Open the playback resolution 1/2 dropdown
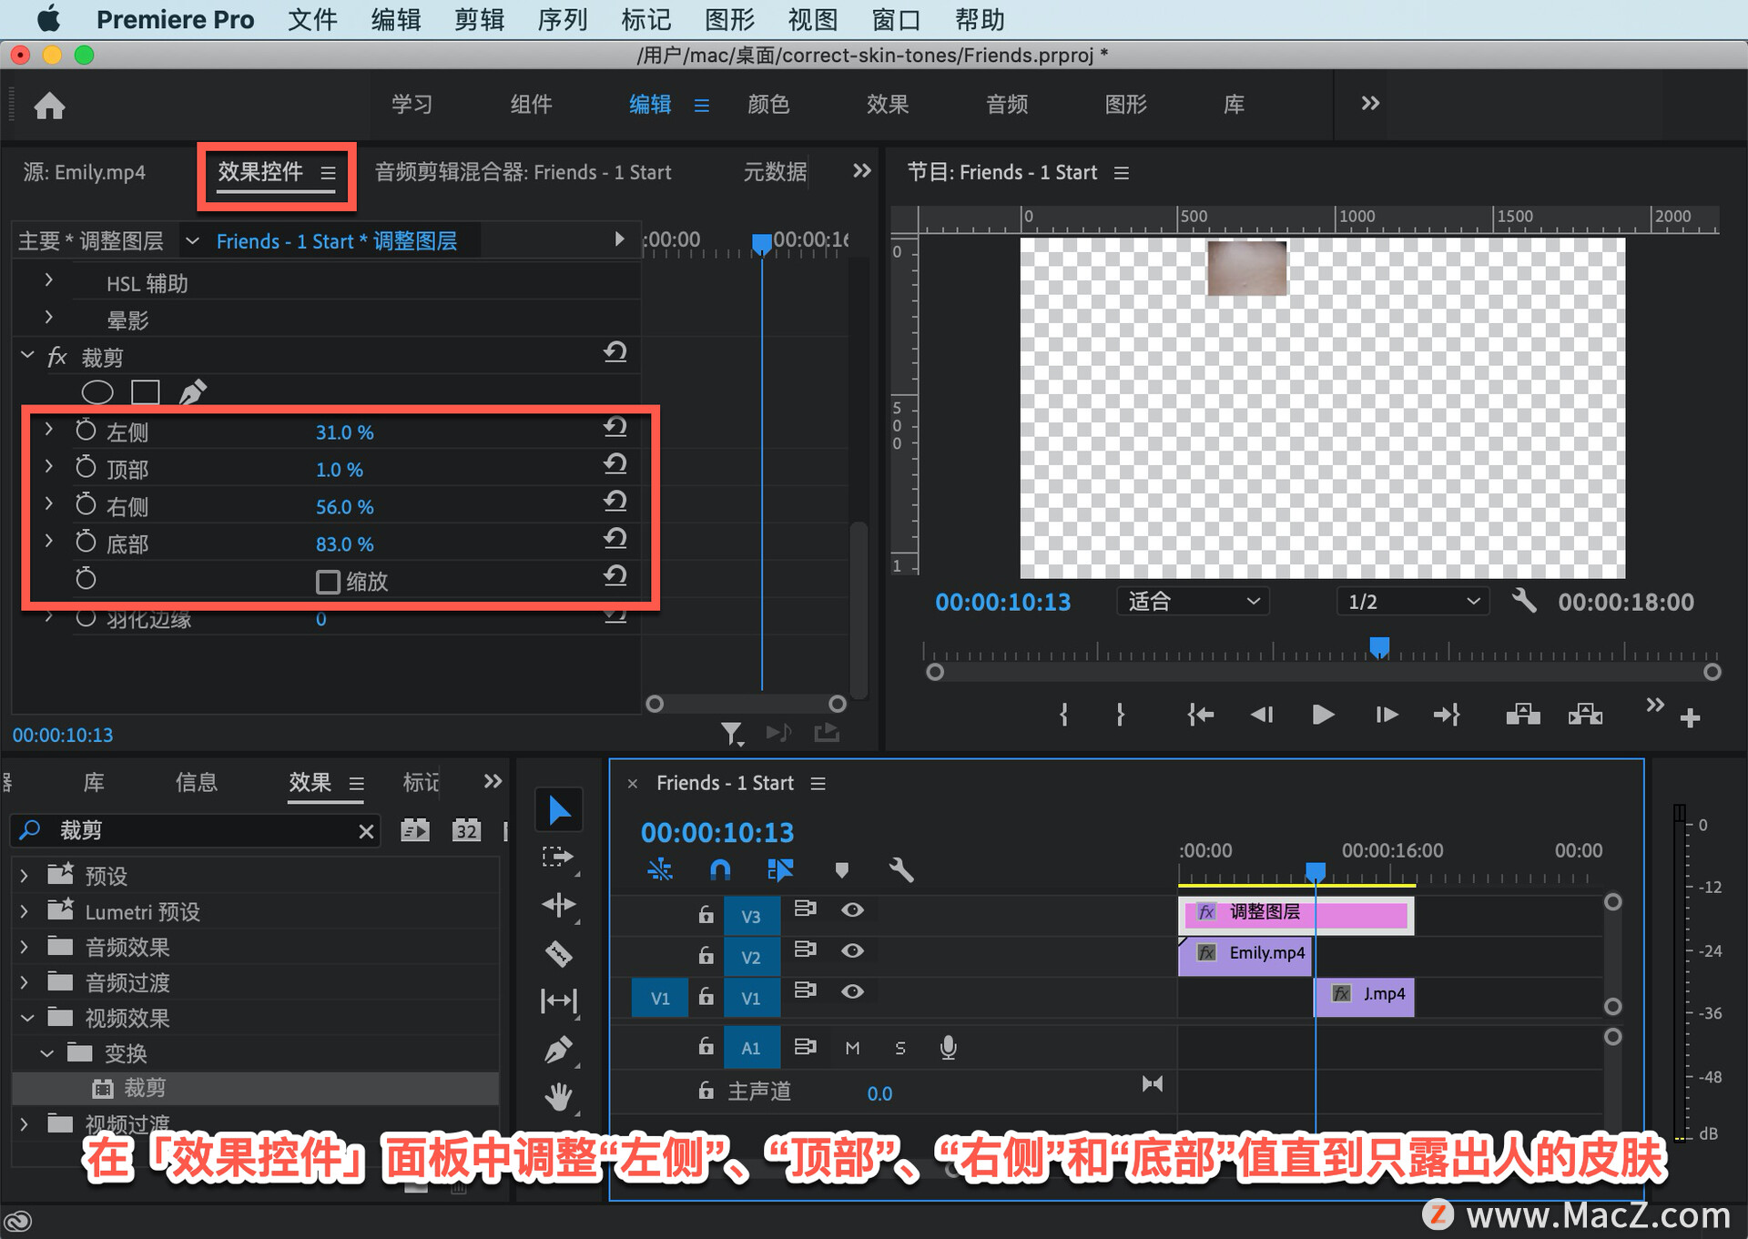1748x1239 pixels. 1411,602
